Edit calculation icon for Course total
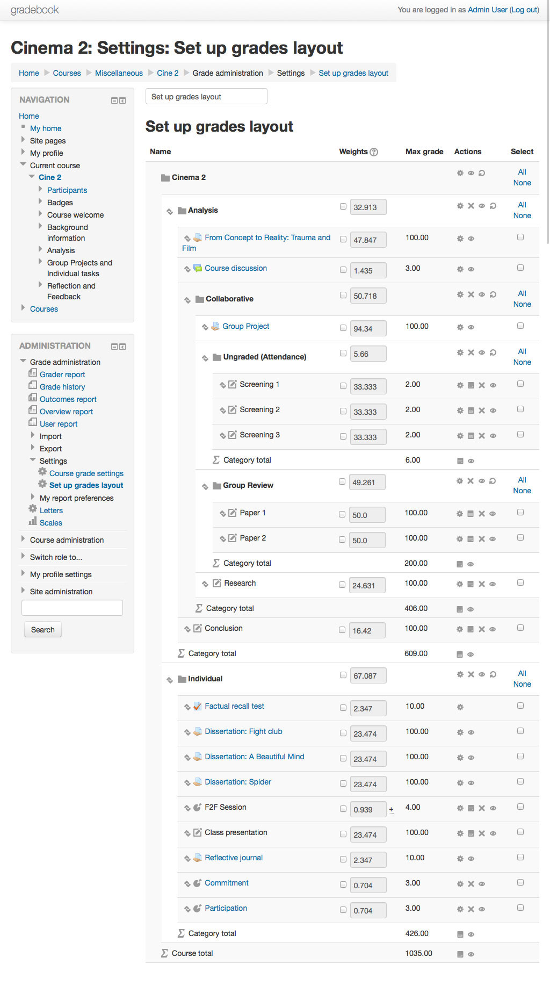Screen dimensions: 550x993 (x=460, y=954)
